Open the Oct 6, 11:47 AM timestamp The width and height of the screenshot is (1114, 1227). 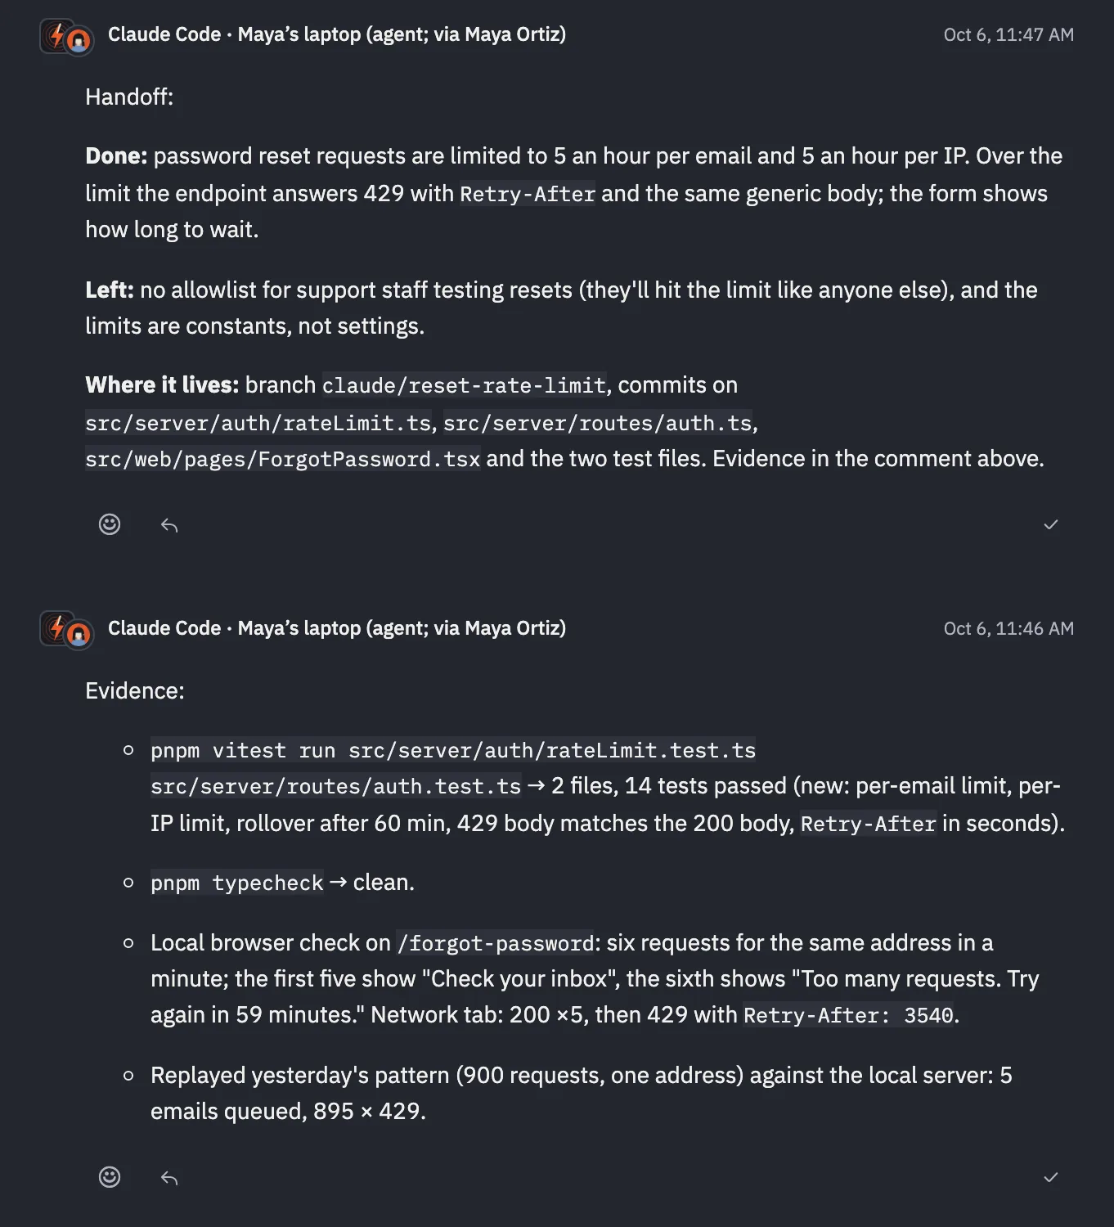pyautogui.click(x=1008, y=34)
